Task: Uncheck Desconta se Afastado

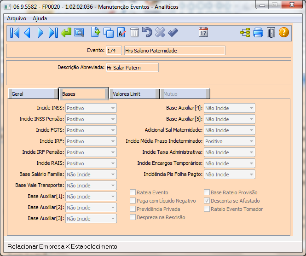Action: pos(207,201)
